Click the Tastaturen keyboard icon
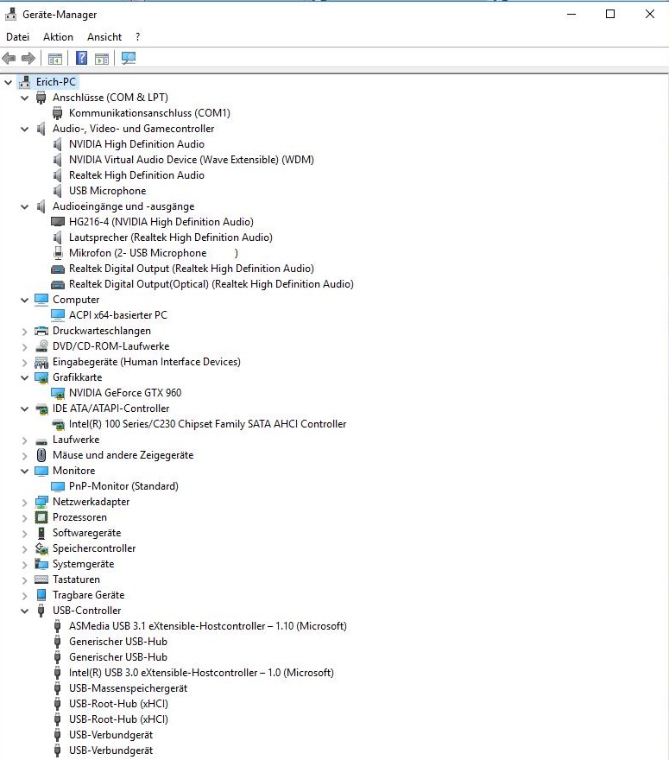Image resolution: width=669 pixels, height=760 pixels. 41,579
